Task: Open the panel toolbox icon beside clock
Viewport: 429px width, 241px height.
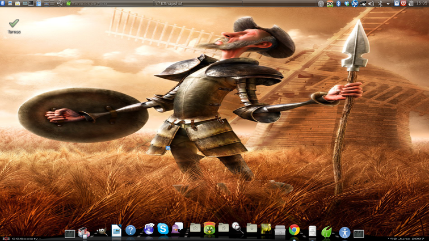Action: pos(411,3)
